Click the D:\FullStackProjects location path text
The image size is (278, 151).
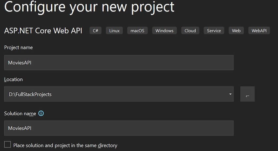[30, 94]
